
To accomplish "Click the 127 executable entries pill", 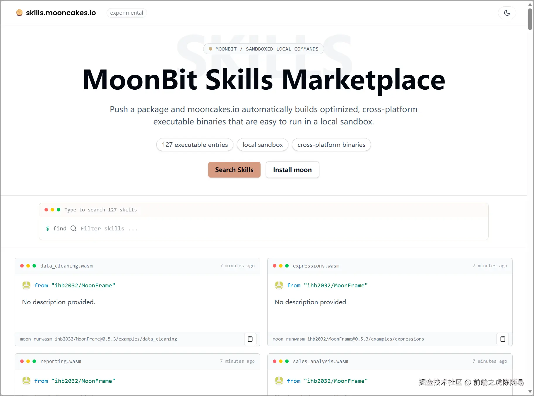I will 195,145.
